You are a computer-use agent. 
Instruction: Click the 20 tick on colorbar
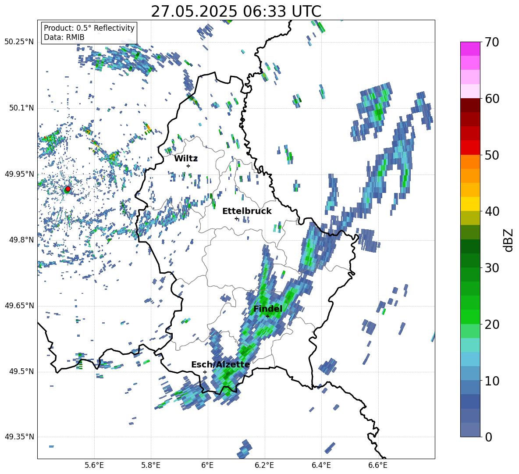492,324
